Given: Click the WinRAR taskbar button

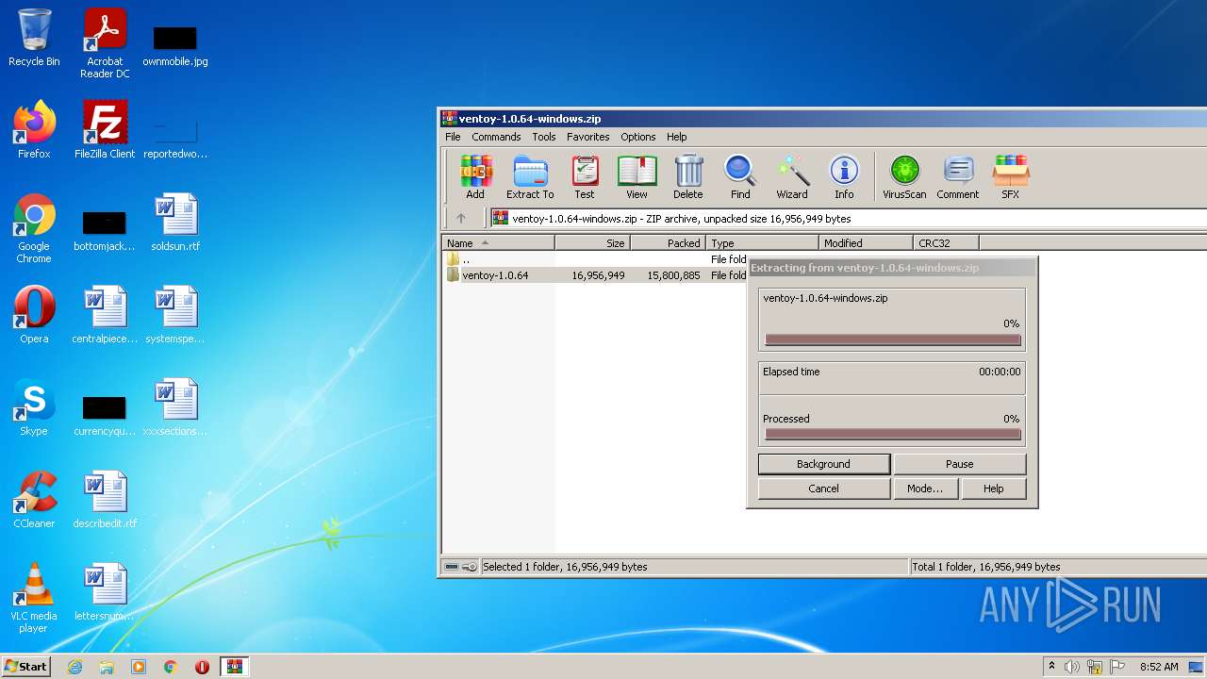Looking at the screenshot, I should (235, 667).
